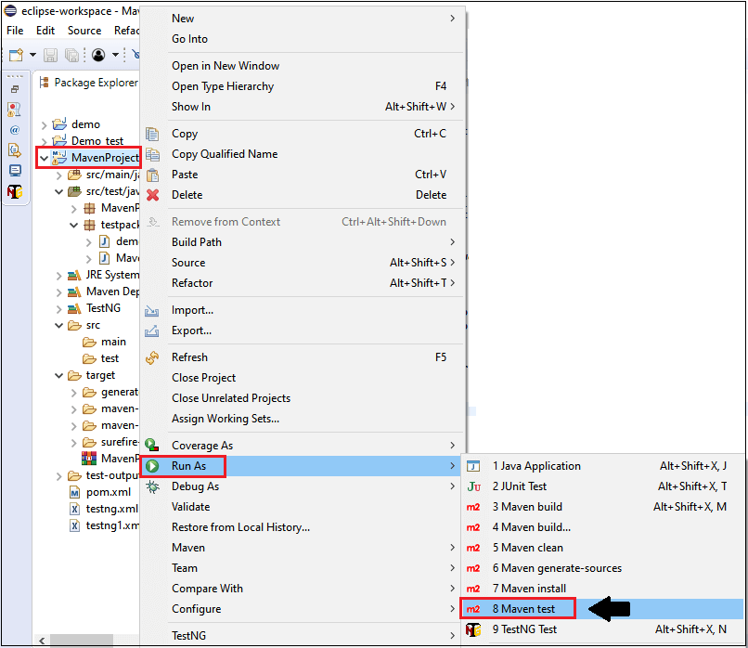Screen dimensions: 748x648
Task: Click the JUnit icon beside JUnit Test
Action: (473, 486)
